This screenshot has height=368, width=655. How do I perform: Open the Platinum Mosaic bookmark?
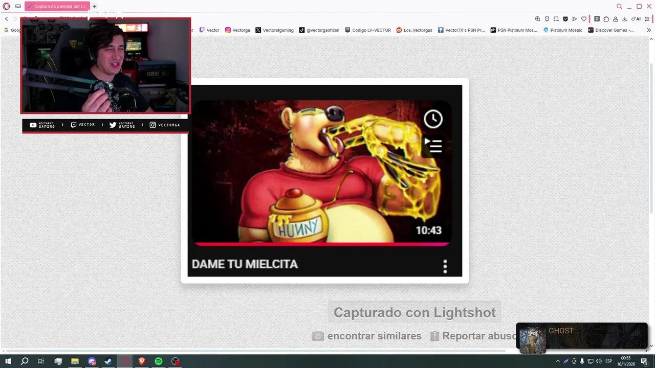(562, 30)
